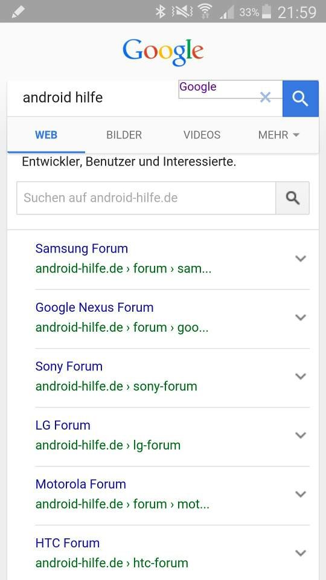Expand the Samsung Forum result
Viewport: 326px width, 580px height.
(301, 259)
